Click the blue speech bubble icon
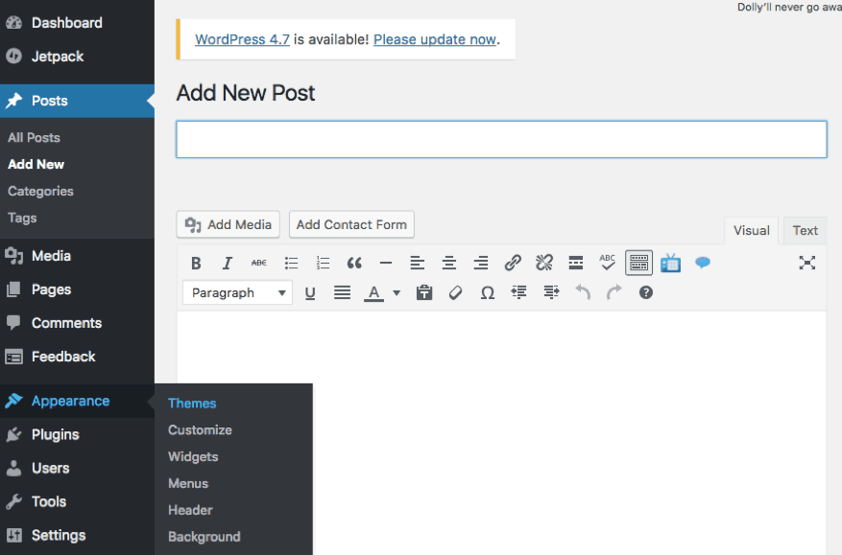This screenshot has height=555, width=842. tap(703, 263)
